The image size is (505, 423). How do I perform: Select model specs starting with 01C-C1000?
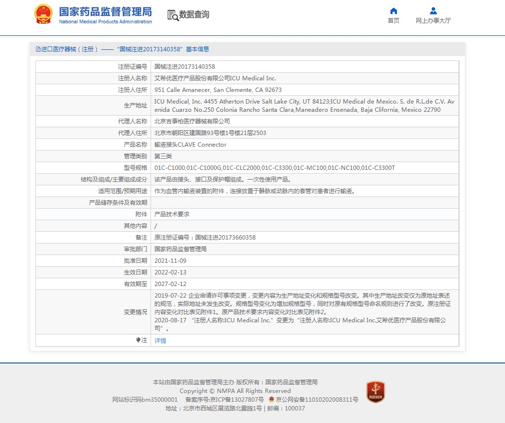click(x=275, y=168)
